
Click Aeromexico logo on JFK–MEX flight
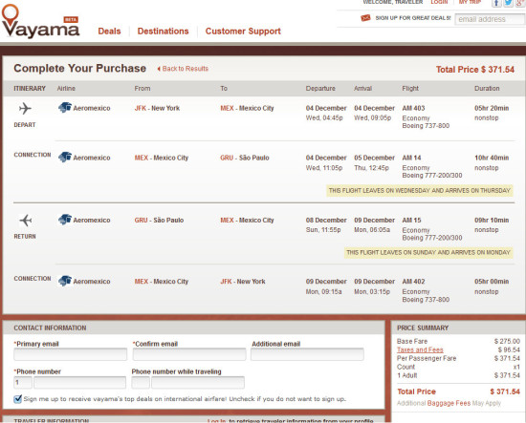pyautogui.click(x=65, y=108)
